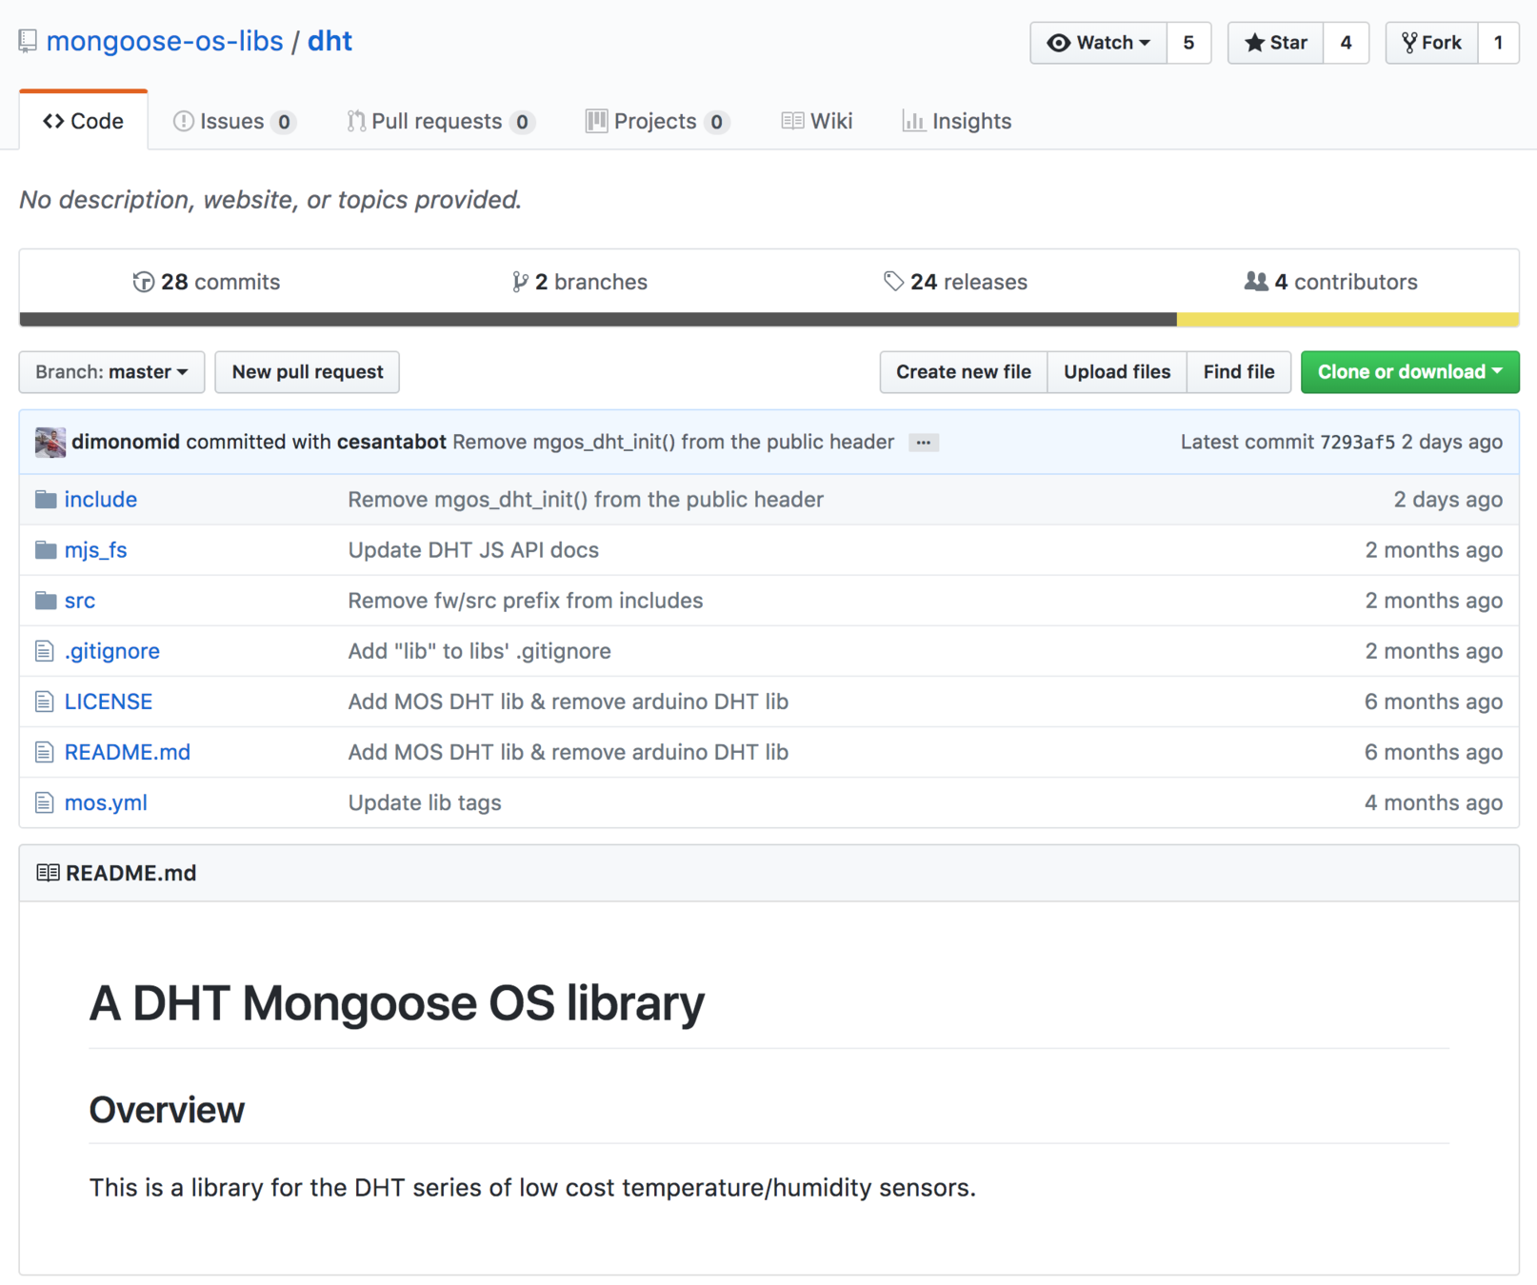The width and height of the screenshot is (1537, 1285).
Task: Open cesantabot committer link
Action: click(x=391, y=442)
